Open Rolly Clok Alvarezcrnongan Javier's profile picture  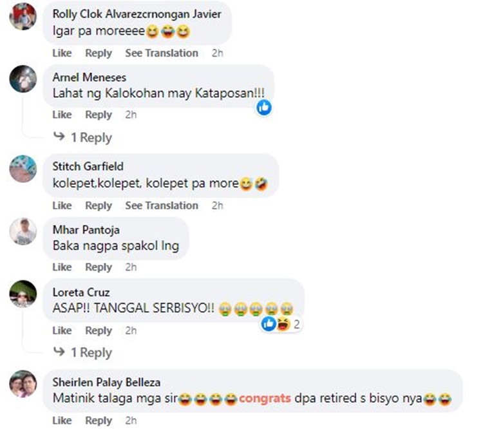[x=23, y=17]
